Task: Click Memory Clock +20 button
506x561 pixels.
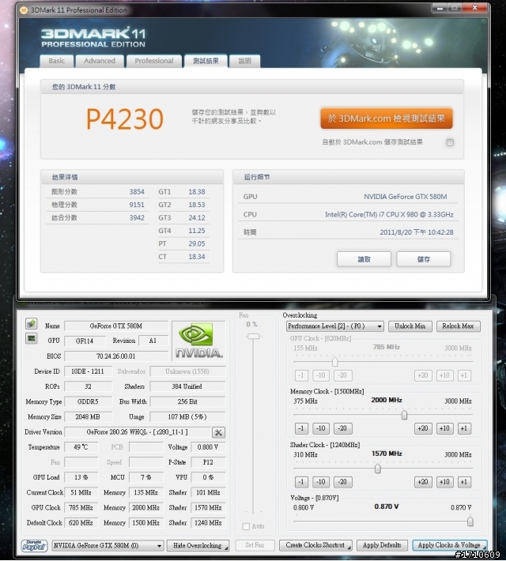Action: (x=423, y=428)
